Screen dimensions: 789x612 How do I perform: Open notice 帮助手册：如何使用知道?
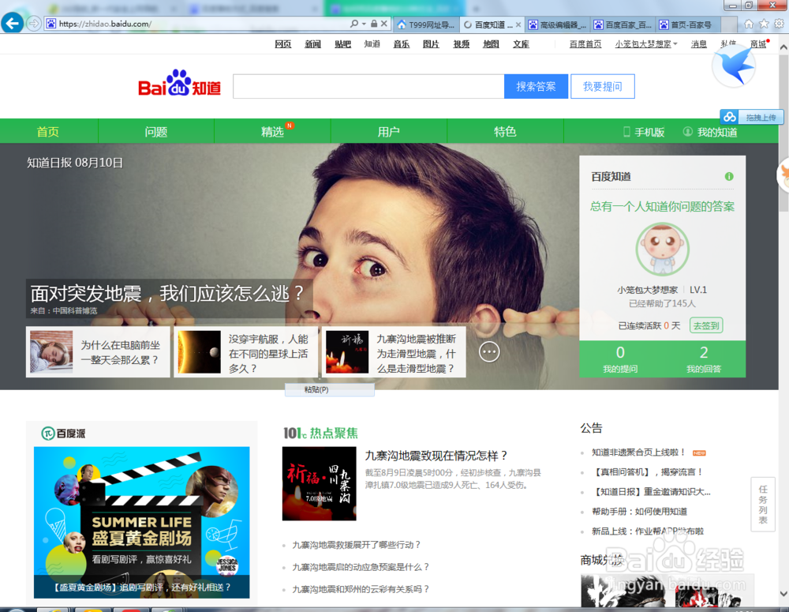[639, 511]
